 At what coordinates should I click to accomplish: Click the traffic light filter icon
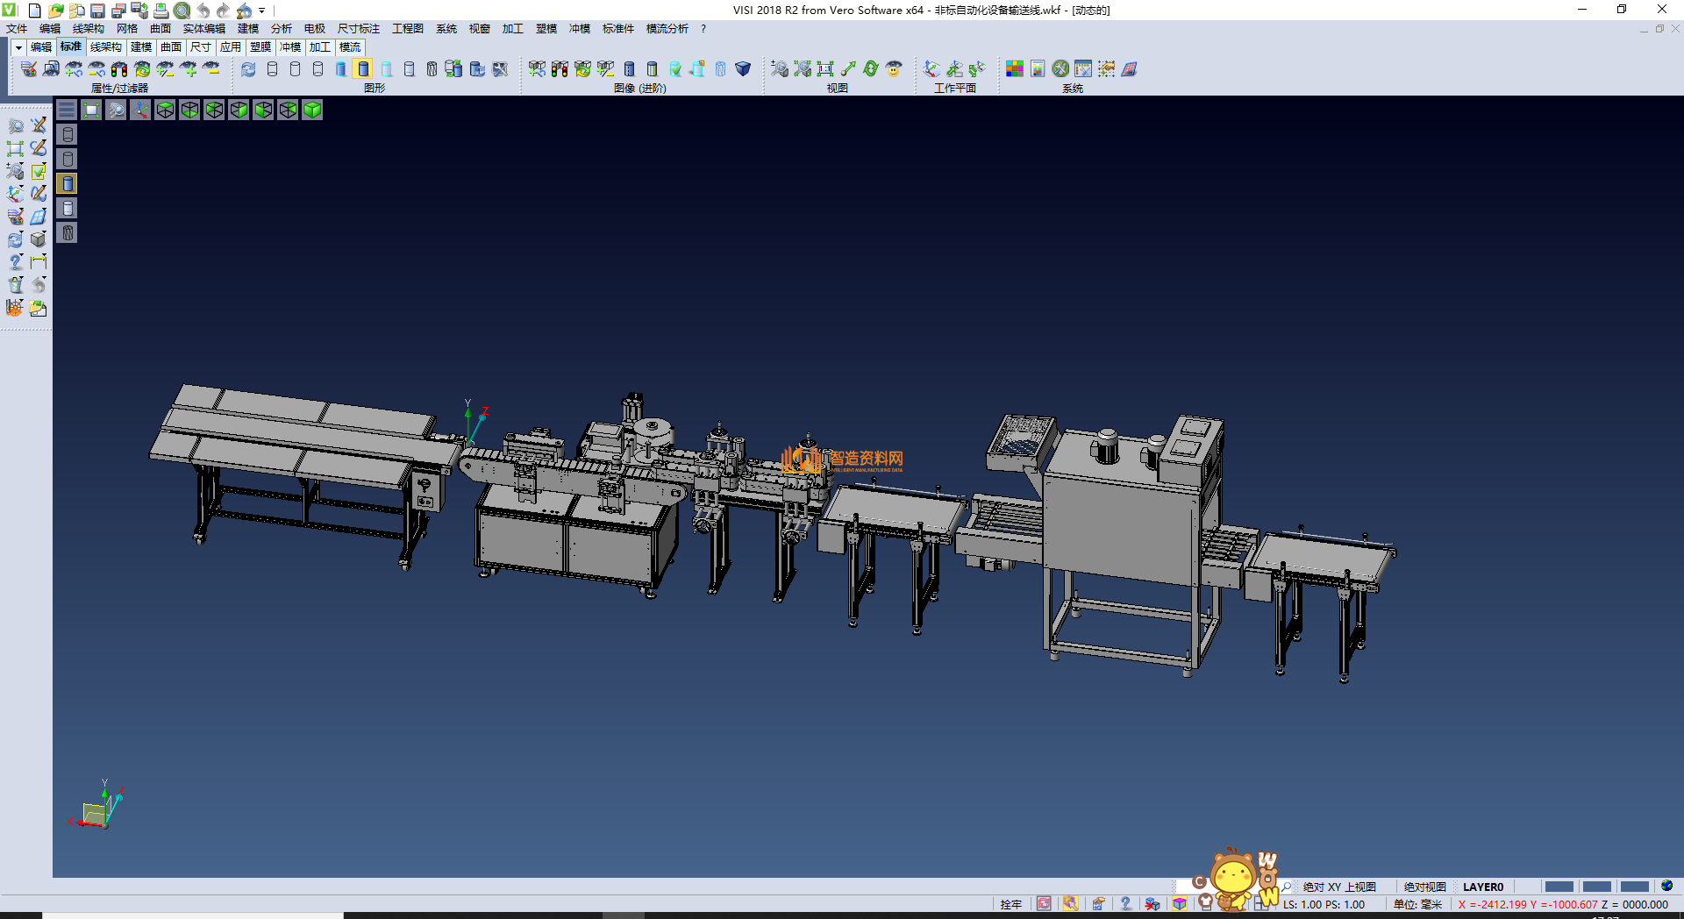119,69
